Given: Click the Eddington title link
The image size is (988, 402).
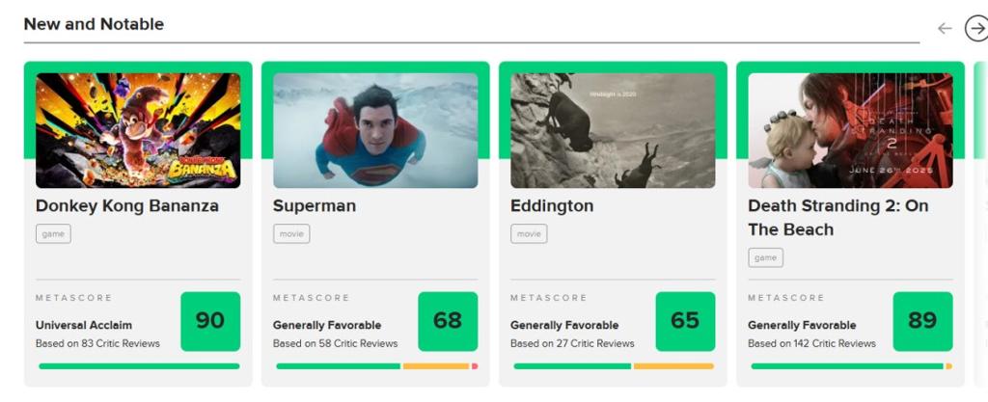Looking at the screenshot, I should pos(552,206).
